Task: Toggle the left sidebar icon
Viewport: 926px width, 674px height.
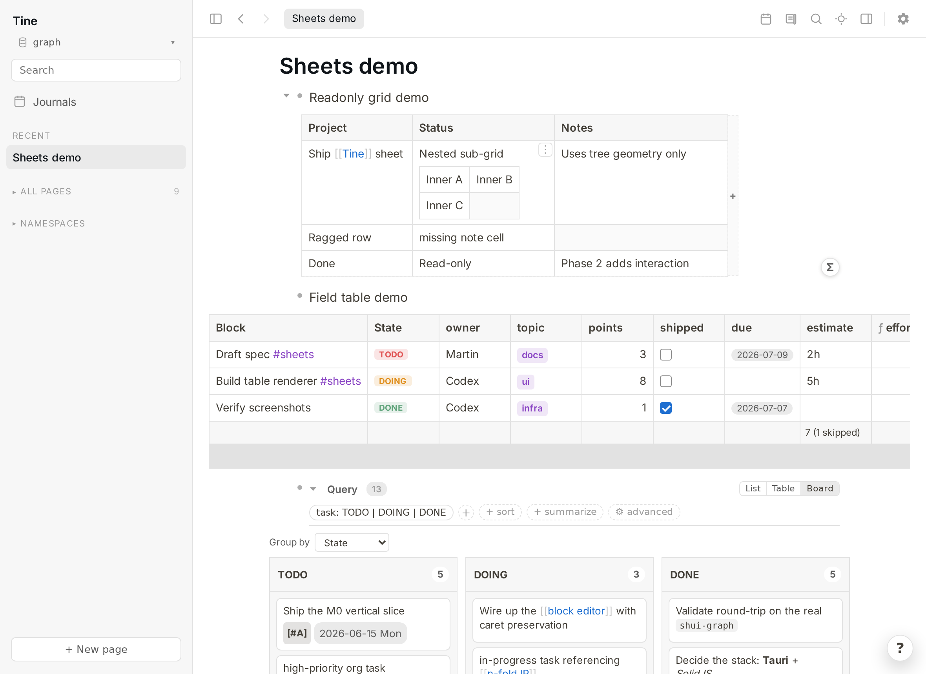Action: pyautogui.click(x=216, y=19)
